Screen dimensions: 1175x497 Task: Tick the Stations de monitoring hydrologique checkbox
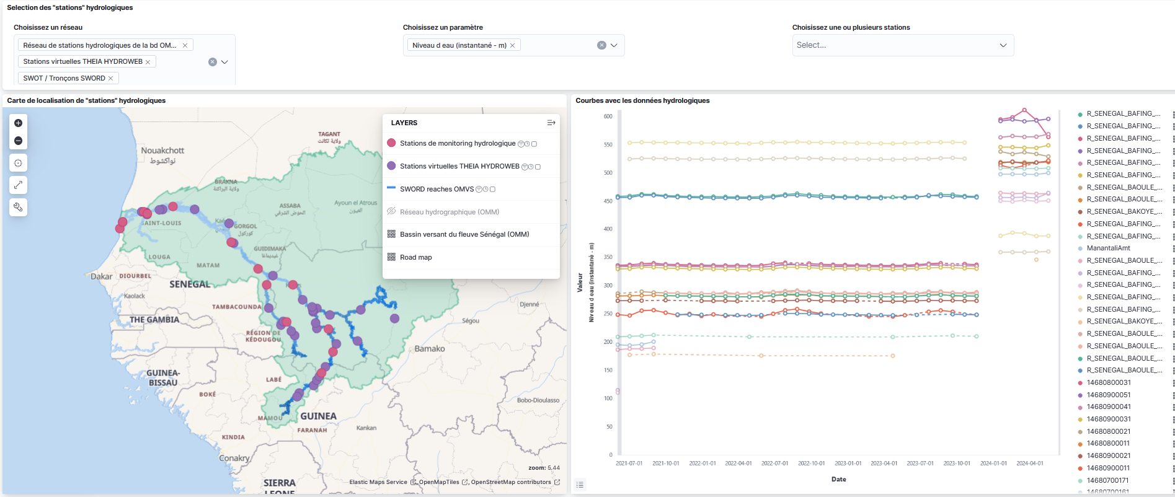tap(534, 144)
